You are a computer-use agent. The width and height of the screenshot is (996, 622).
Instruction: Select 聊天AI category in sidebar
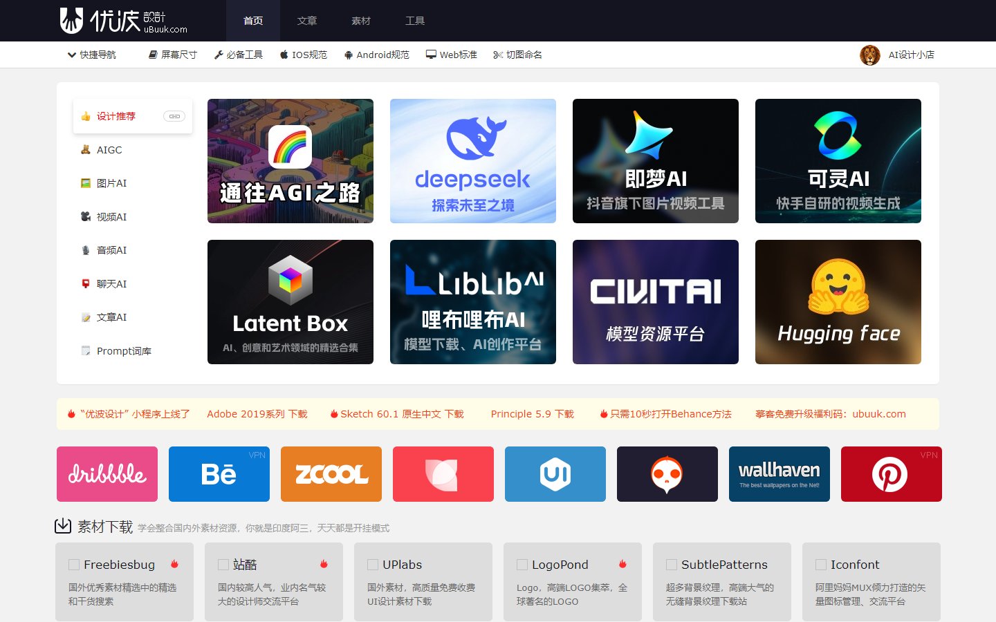[x=133, y=284]
